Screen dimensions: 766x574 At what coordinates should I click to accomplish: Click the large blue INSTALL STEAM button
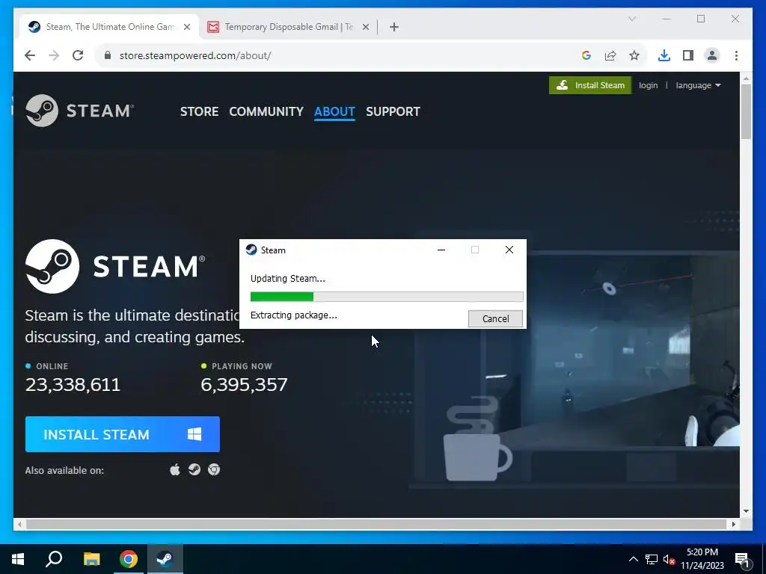(x=123, y=434)
